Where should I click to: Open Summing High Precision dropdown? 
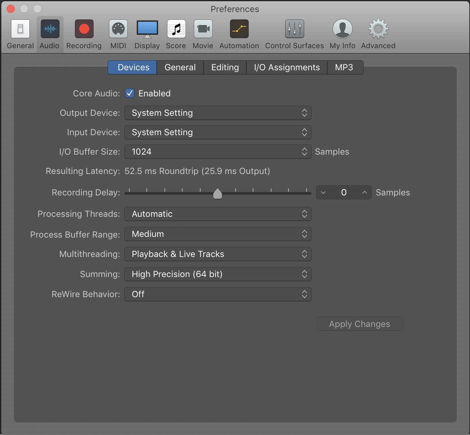click(218, 274)
